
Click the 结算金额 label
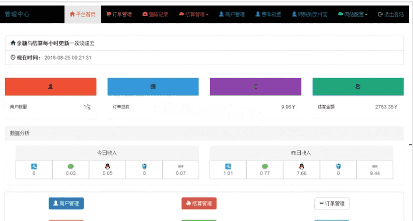pyautogui.click(x=326, y=107)
